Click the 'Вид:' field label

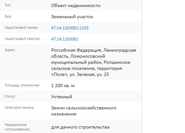(x=8, y=16)
